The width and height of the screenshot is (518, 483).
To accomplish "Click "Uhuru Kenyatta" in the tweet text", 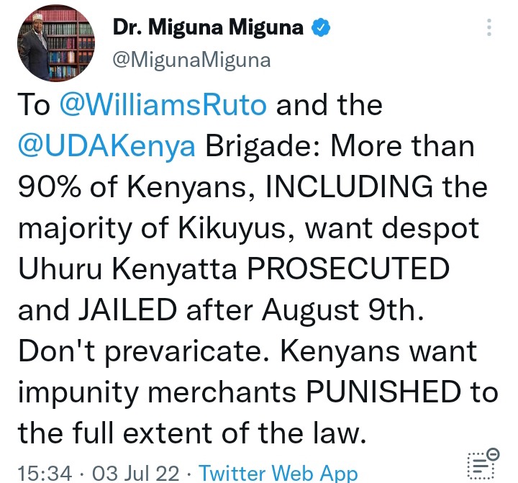I will (128, 268).
